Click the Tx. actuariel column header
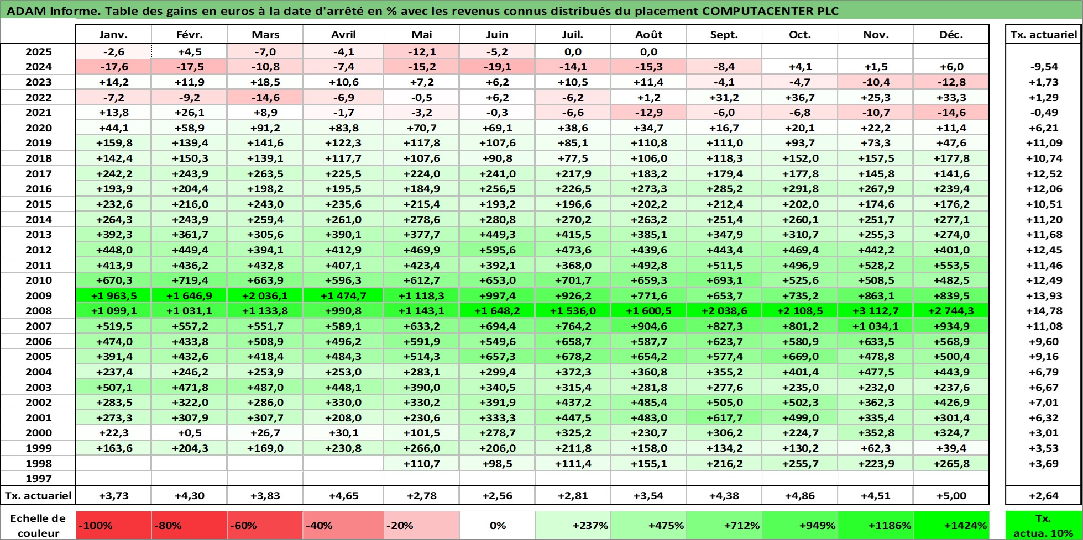This screenshot has height=540, width=1083. (1044, 34)
